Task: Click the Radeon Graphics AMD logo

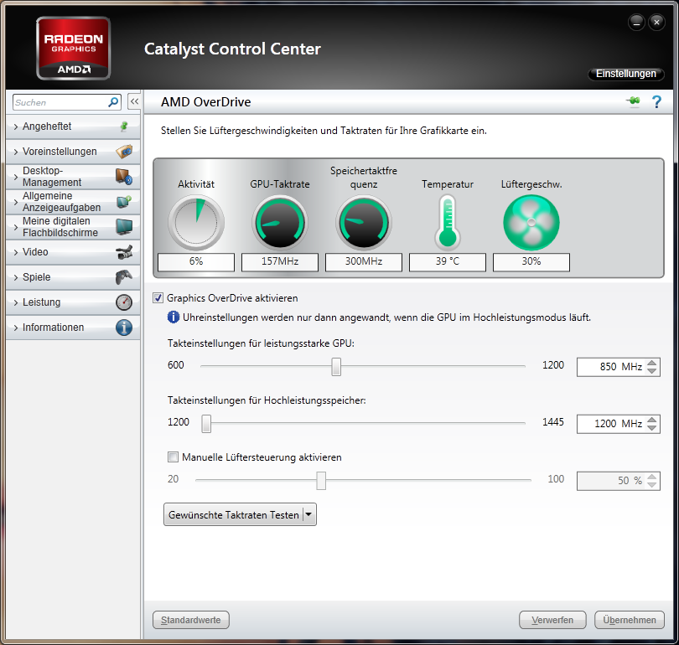Action: point(73,49)
